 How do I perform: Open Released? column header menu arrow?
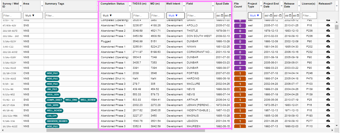point(337,6)
